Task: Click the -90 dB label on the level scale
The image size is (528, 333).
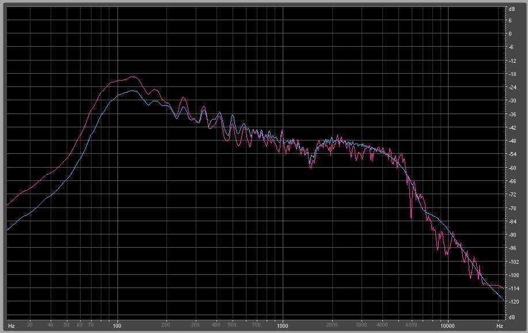Action: (x=511, y=234)
